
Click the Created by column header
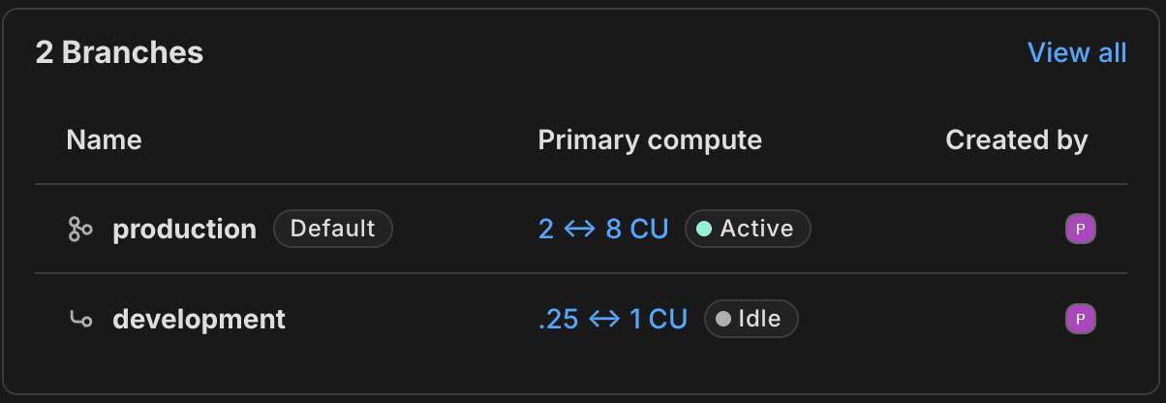1016,140
